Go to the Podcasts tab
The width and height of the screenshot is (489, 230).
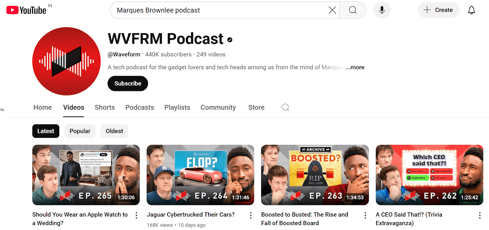click(x=140, y=108)
